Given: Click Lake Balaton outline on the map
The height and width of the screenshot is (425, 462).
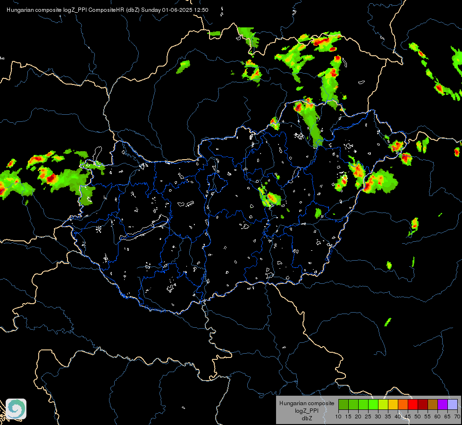Looking at the screenshot, I should 144,228.
